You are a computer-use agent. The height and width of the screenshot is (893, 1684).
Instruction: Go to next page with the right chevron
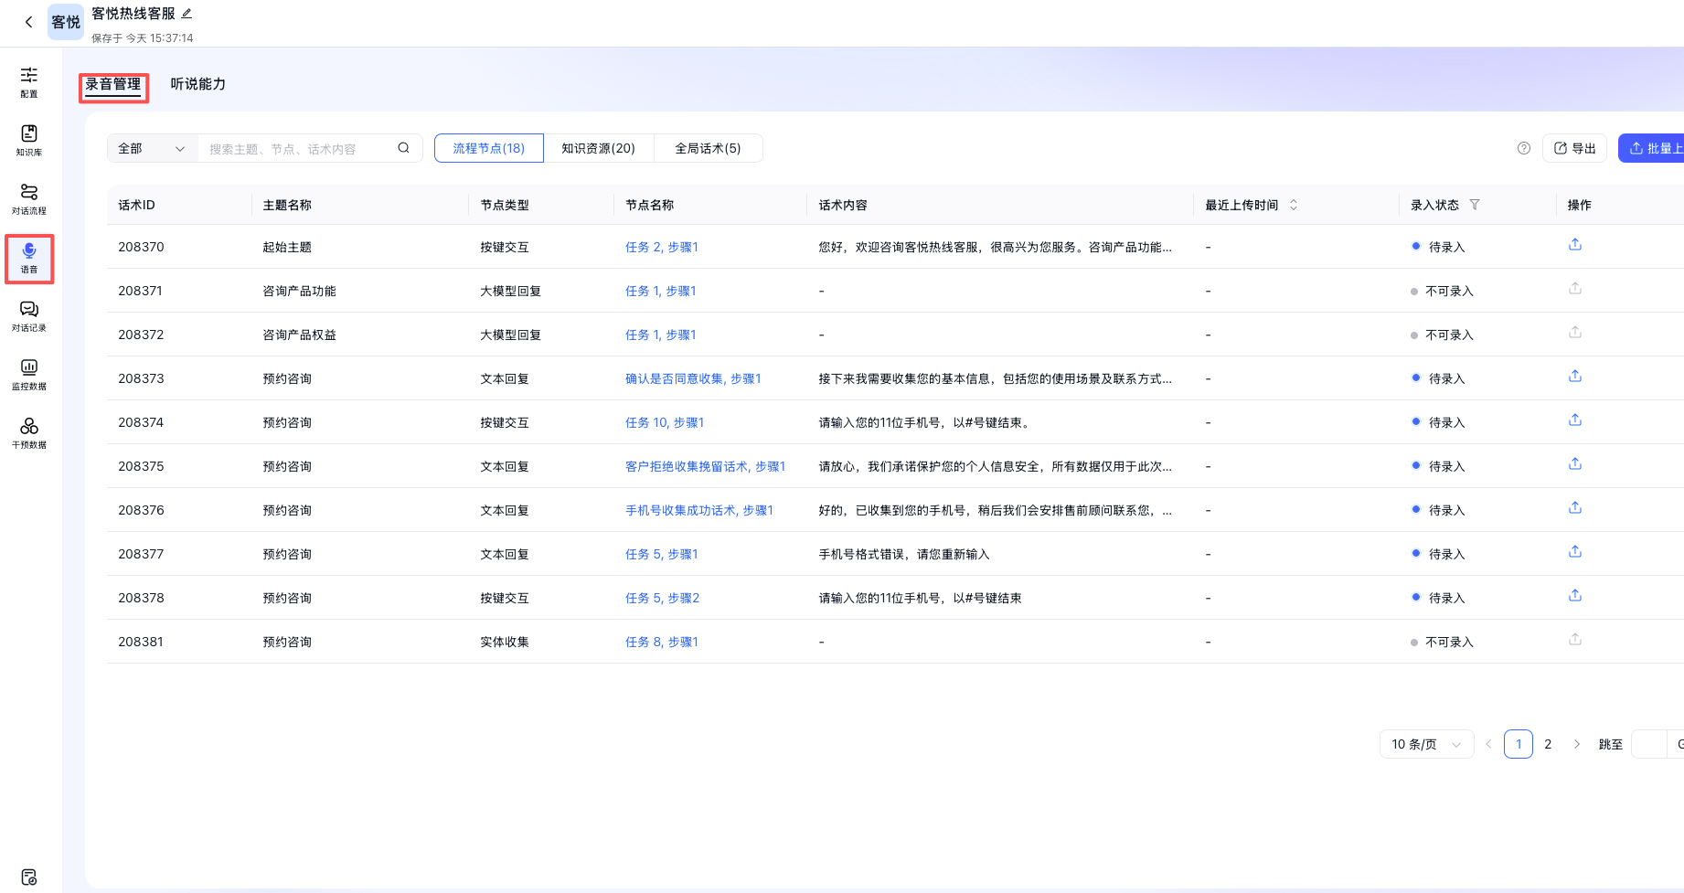point(1578,743)
